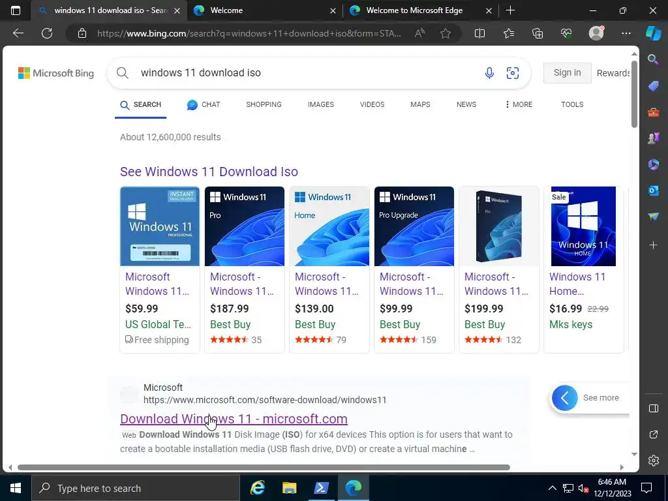Go back using the browser back arrow

pos(18,33)
